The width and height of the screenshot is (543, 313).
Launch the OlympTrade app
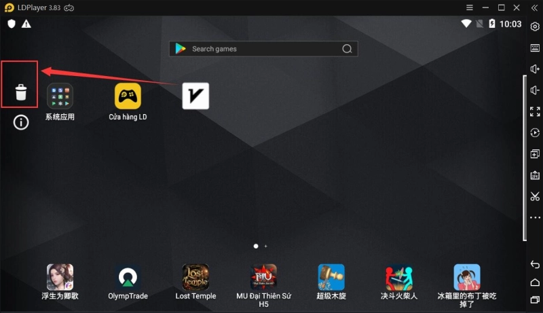(x=128, y=277)
